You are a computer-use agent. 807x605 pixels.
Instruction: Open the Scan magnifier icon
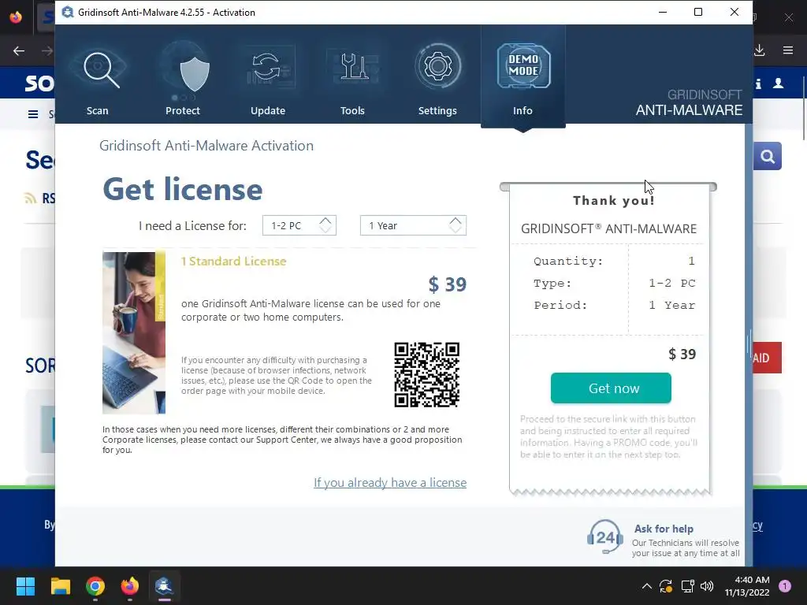102,69
